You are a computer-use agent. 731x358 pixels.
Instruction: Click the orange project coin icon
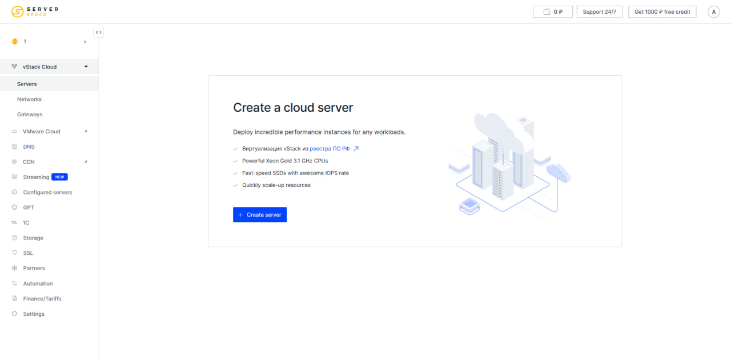click(x=15, y=42)
